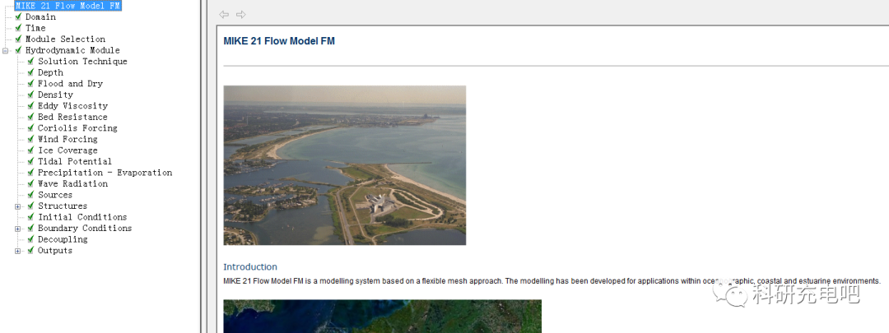This screenshot has height=333, width=889.
Task: Click green checkmark beside Ice Coverage
Action: point(30,150)
